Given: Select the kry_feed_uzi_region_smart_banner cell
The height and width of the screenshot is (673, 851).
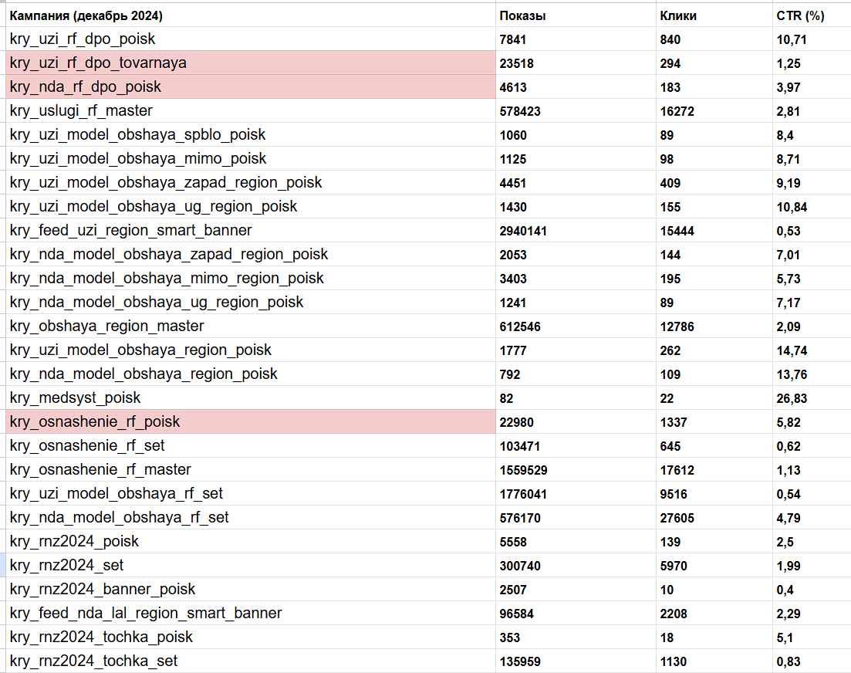Looking at the screenshot, I should [131, 231].
